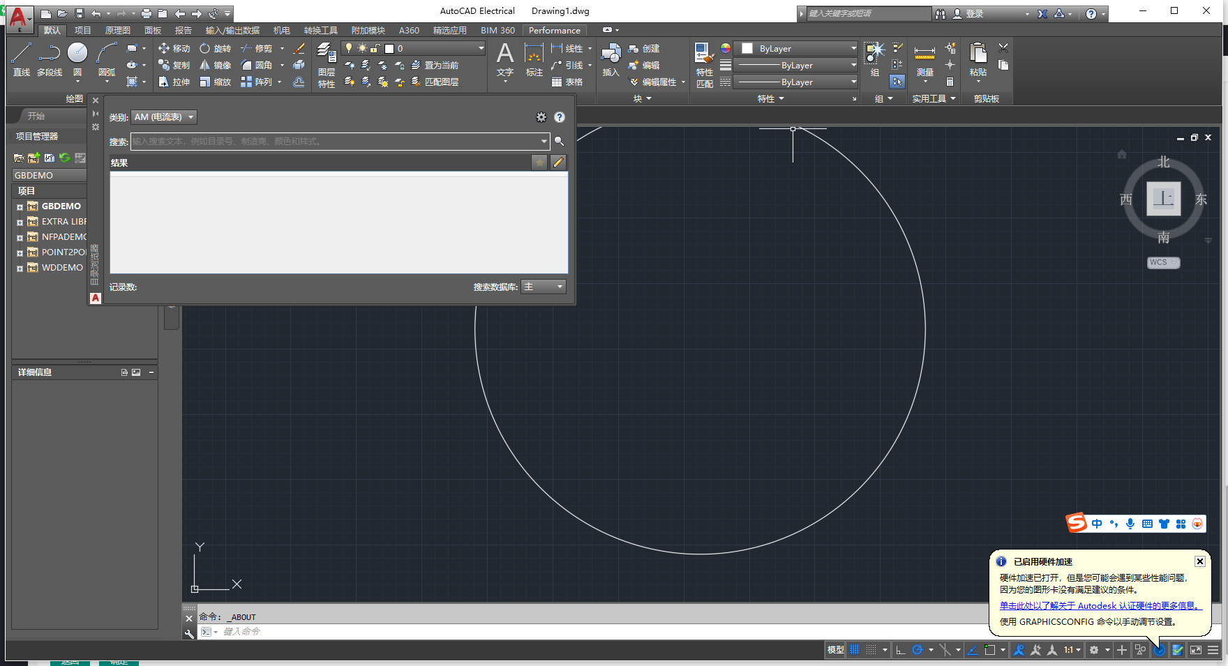Viewport: 1228px width, 666px height.
Task: Open the 类别 AM (电流表) dropdown
Action: 164,117
